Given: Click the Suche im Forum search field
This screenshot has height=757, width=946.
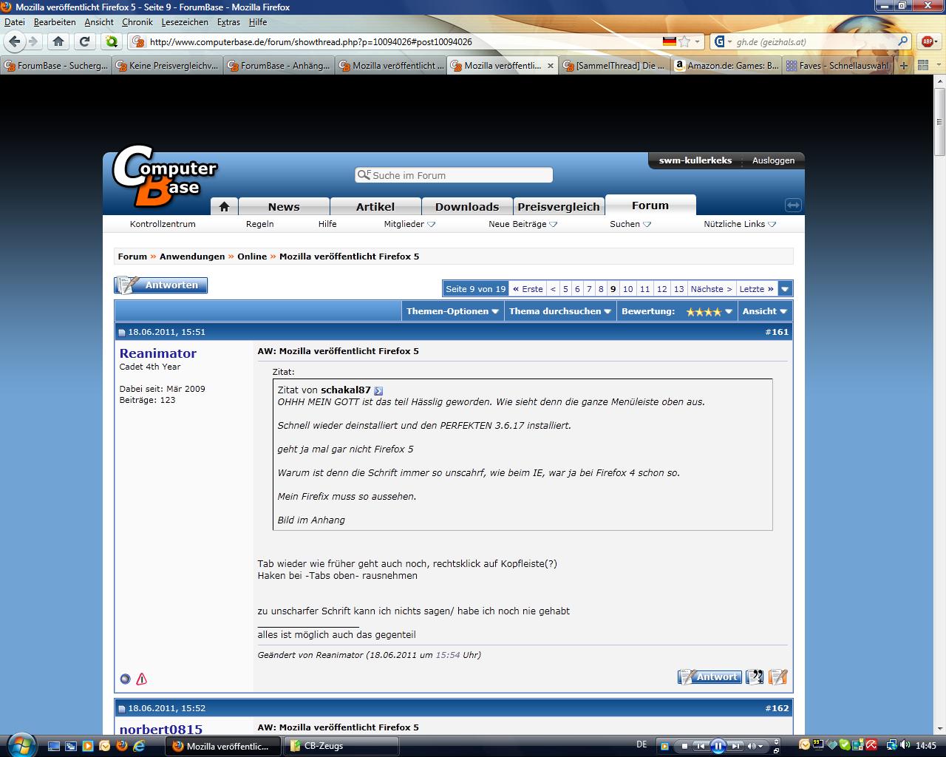Looking at the screenshot, I should pyautogui.click(x=454, y=175).
